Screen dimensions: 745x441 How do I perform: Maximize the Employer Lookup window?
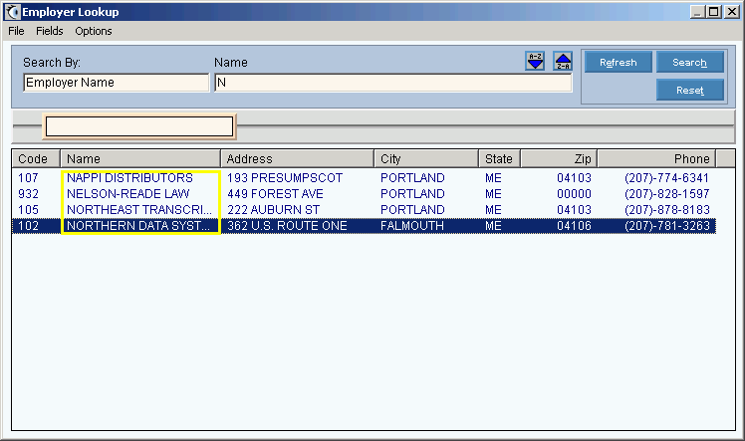714,12
